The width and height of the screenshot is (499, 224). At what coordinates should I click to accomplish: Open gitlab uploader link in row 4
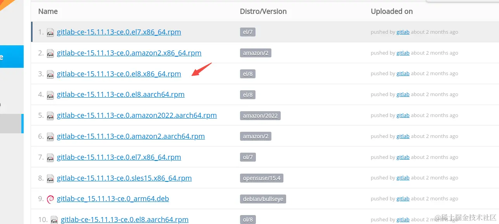pos(403,95)
